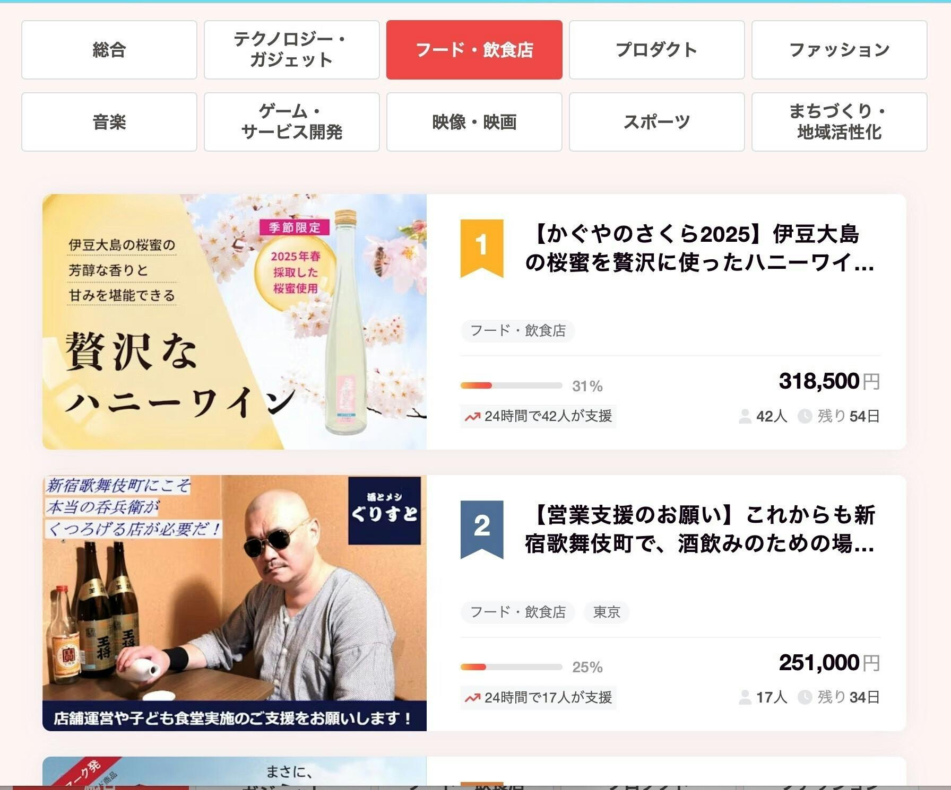Choose the 音楽 category

(x=109, y=122)
